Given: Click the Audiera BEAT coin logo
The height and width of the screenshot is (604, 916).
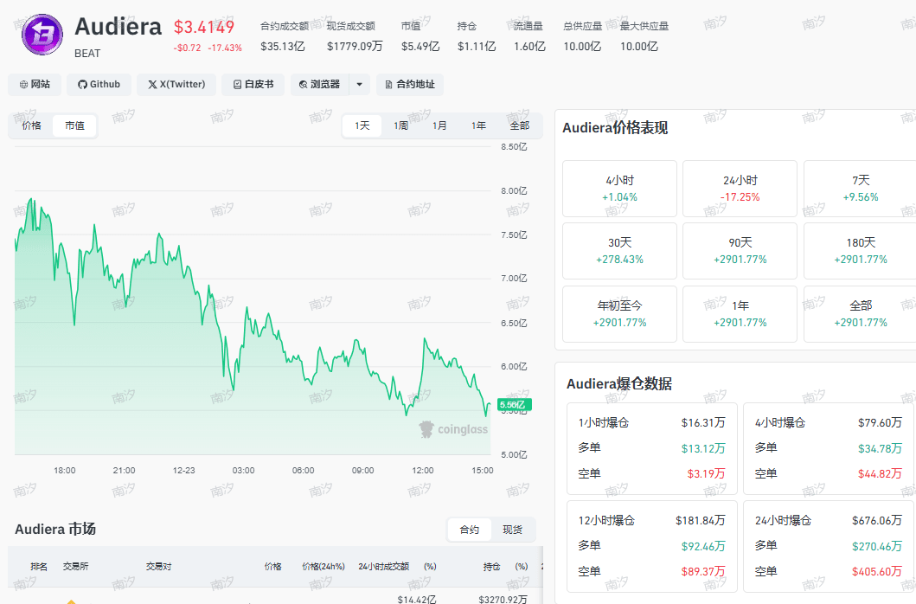Looking at the screenshot, I should point(42,35).
